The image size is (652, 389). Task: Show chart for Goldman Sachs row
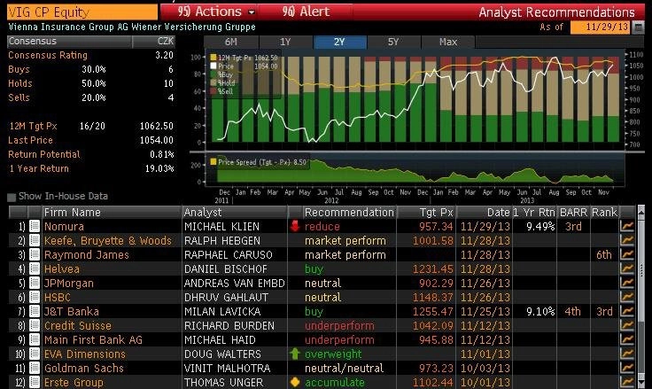pos(626,368)
